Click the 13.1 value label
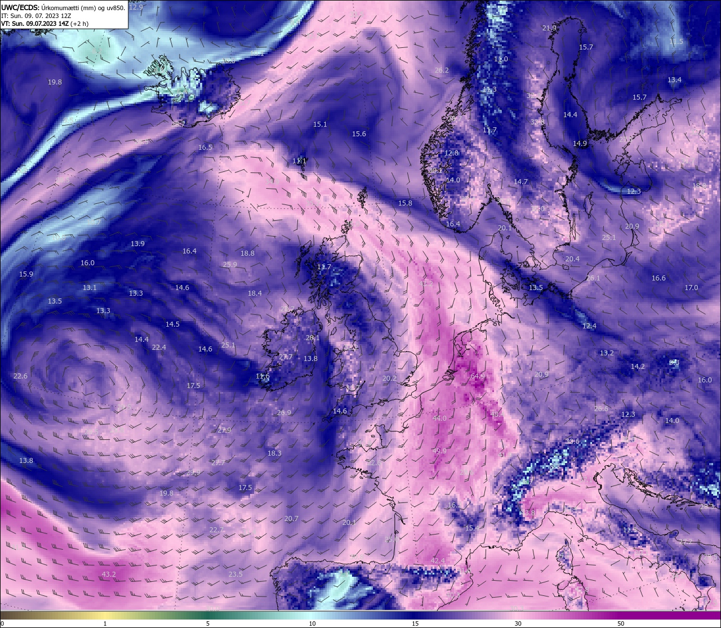Screen dimensions: 721x628 [x=90, y=288]
